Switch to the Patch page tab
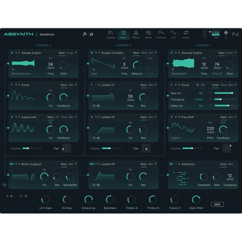The height and width of the screenshot is (242, 242). click(123, 34)
